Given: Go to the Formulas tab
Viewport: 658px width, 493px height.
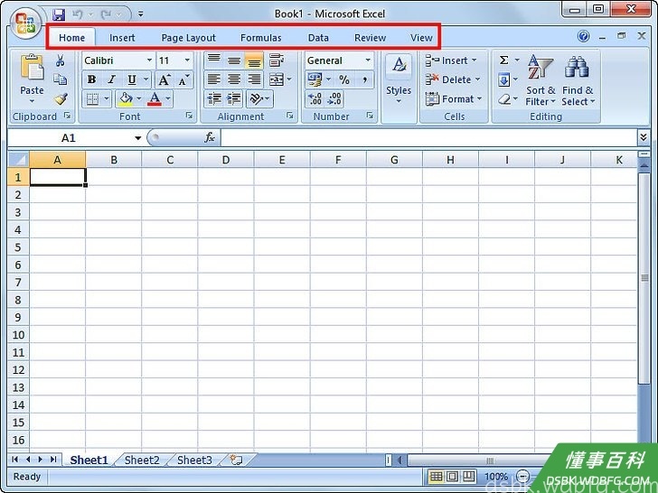Looking at the screenshot, I should [x=260, y=38].
